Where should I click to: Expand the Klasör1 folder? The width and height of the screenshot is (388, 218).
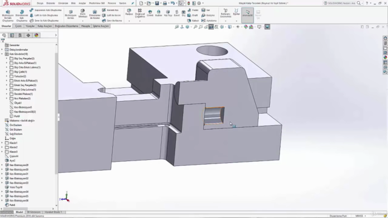point(2,143)
